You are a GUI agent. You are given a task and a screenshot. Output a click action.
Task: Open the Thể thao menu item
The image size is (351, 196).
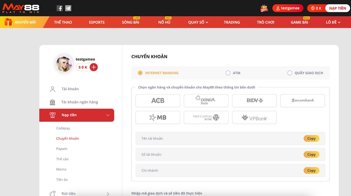pos(63,22)
